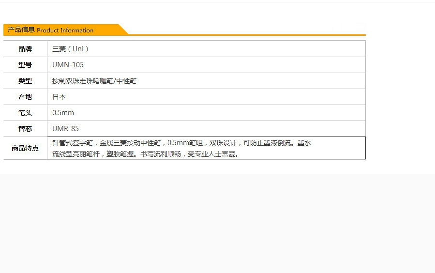
Task: Select the 品牌 label cell
Action: click(x=25, y=49)
